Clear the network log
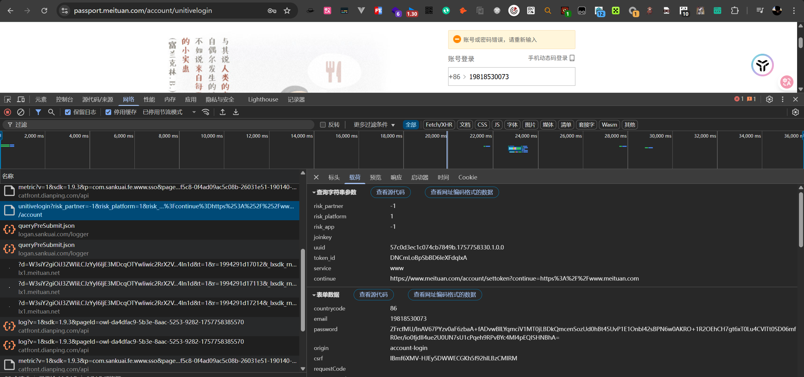This screenshot has height=377, width=804. [21, 112]
